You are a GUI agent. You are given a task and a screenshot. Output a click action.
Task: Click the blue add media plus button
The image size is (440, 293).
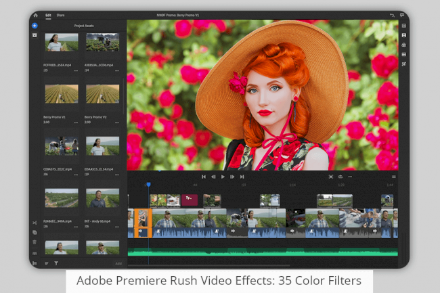pyautogui.click(x=35, y=26)
